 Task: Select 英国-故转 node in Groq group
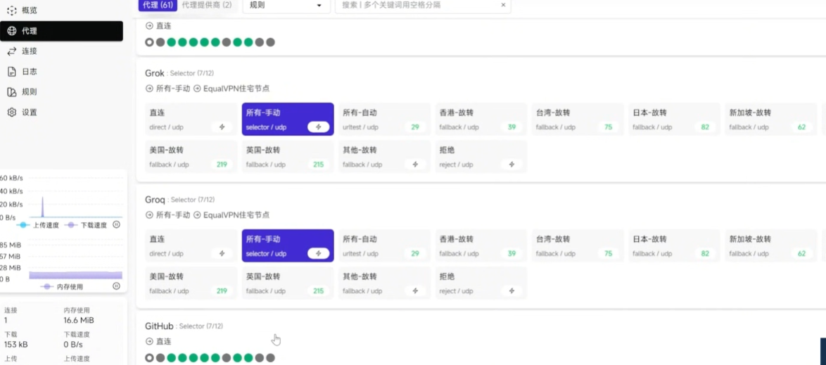[x=288, y=283]
